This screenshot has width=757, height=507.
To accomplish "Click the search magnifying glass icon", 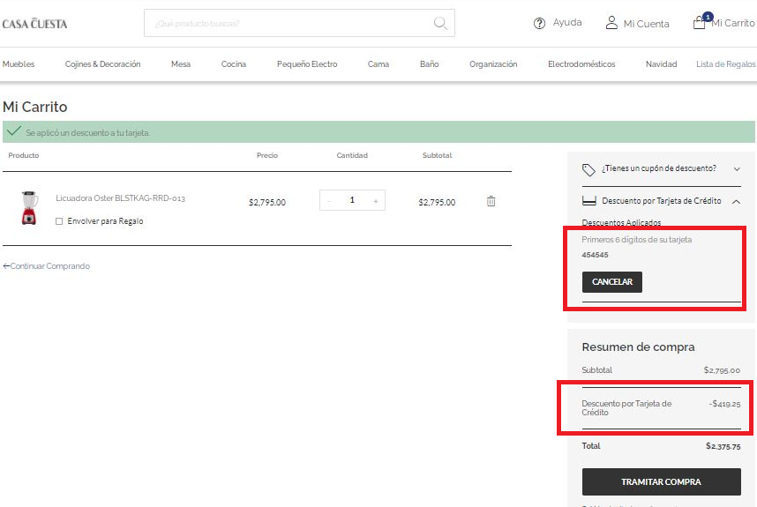I will [440, 23].
